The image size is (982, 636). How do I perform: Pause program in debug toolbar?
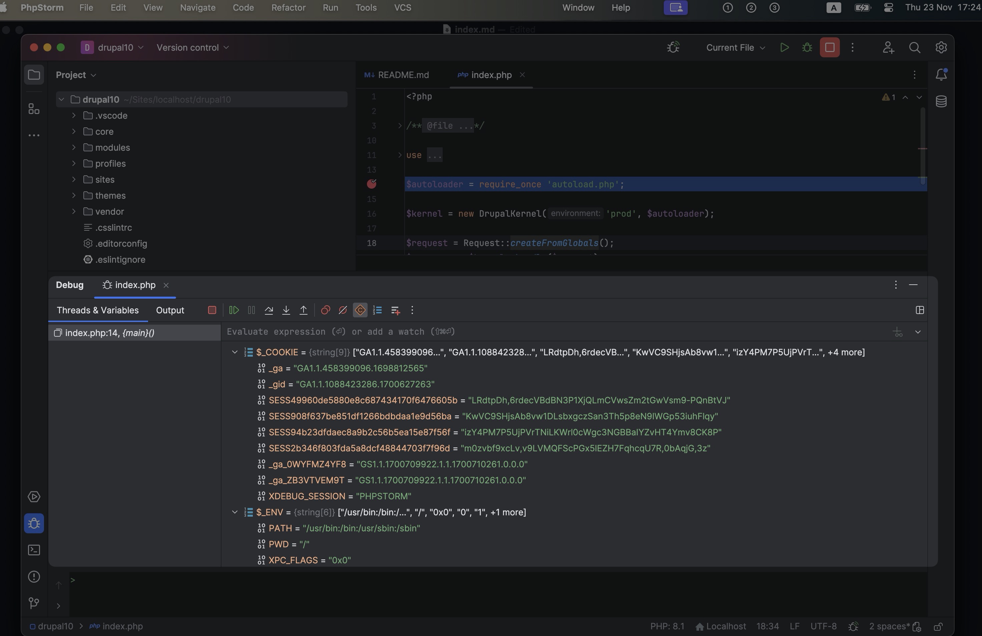pyautogui.click(x=251, y=310)
